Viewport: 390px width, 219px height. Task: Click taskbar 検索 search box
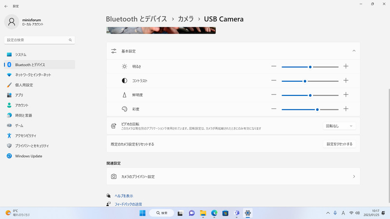tap(162, 213)
